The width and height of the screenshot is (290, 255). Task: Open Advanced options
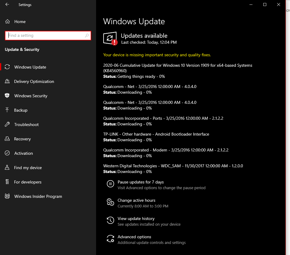(x=134, y=237)
